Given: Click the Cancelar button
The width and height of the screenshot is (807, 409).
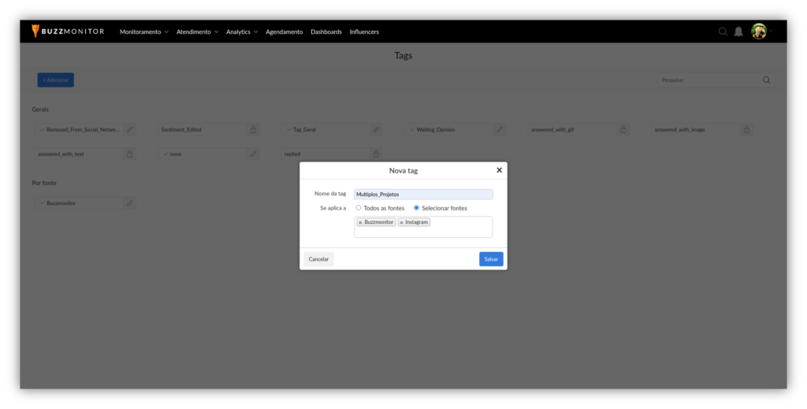Looking at the screenshot, I should (x=318, y=258).
